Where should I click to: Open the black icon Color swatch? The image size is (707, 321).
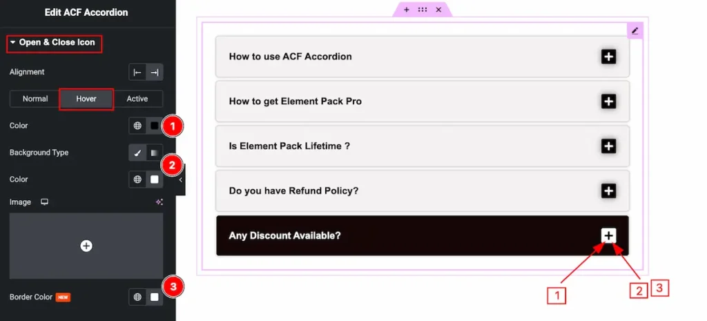coord(154,126)
